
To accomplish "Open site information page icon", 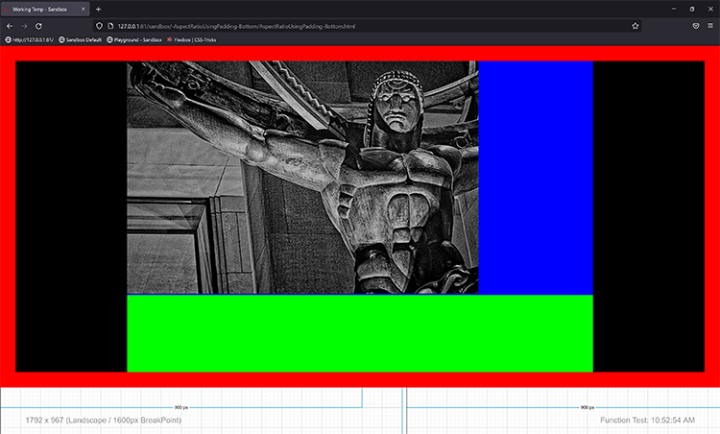I will 110,26.
